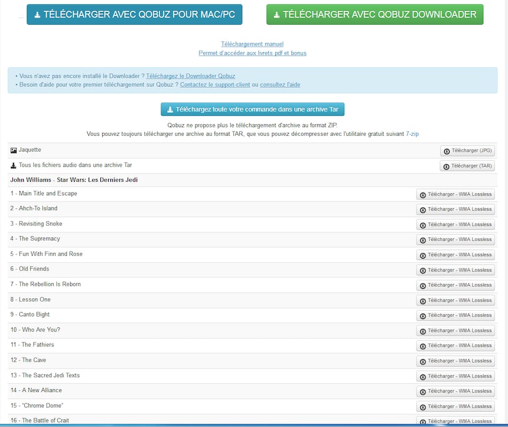Download The Sacred Jedi Texts track
The width and height of the screenshot is (508, 427).
[x=455, y=376]
